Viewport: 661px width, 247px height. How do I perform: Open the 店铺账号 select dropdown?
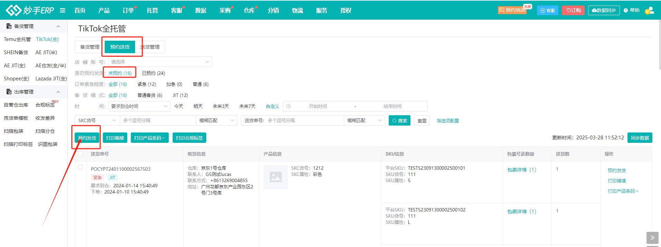160,62
